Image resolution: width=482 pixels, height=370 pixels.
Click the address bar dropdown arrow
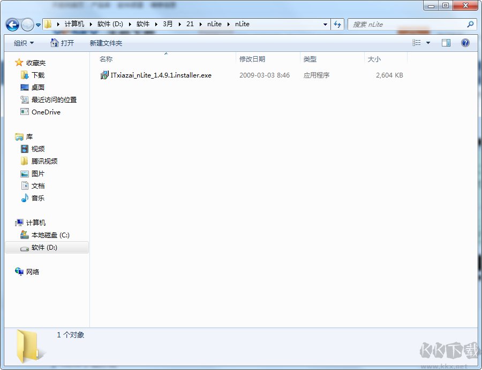point(325,24)
